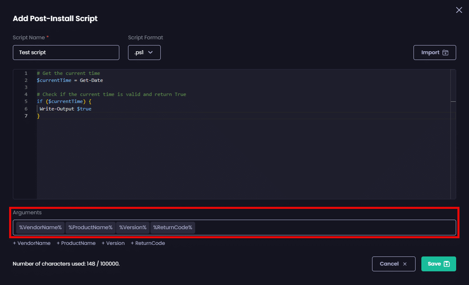Select the %VendorName% tag in Arguments
The image size is (469, 285).
pyautogui.click(x=40, y=228)
